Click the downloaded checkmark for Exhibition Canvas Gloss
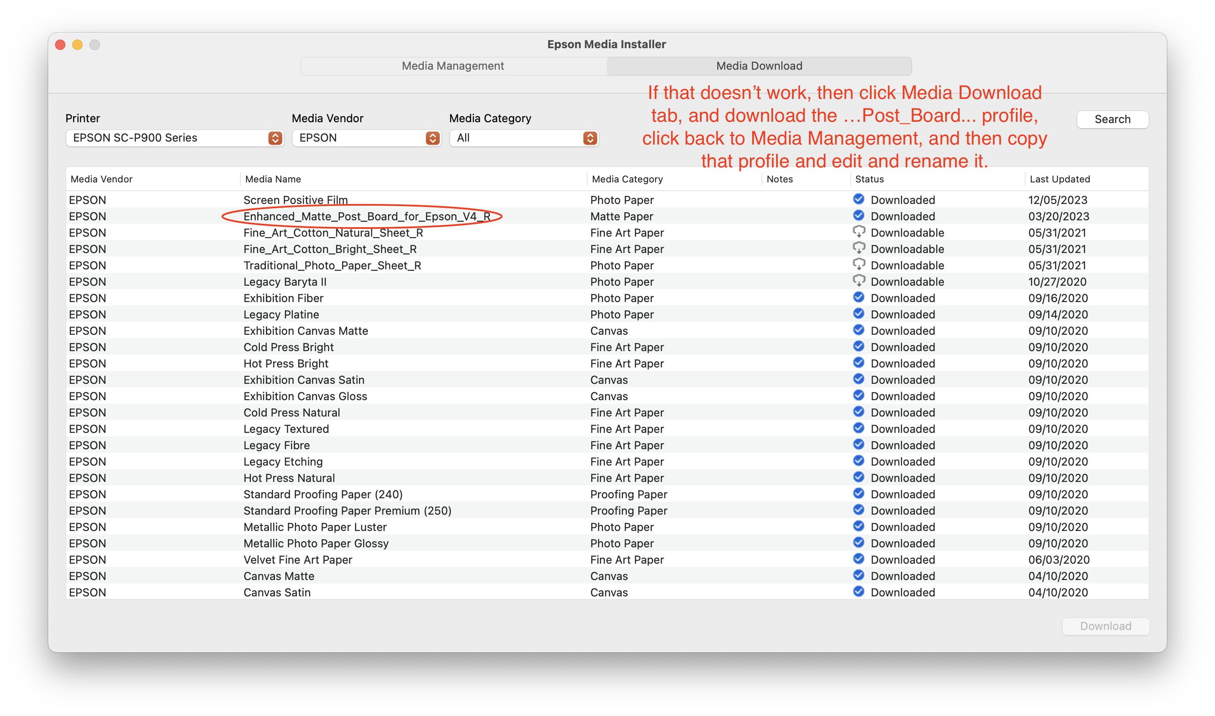 click(859, 395)
